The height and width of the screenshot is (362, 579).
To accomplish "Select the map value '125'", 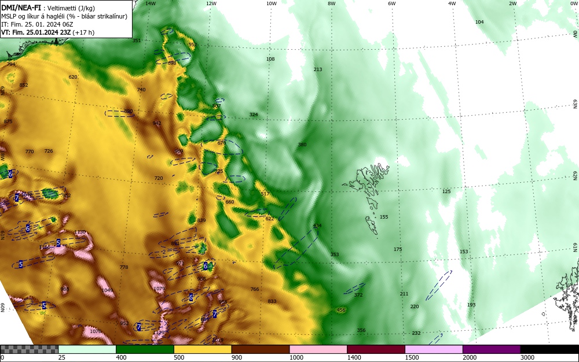I will (x=446, y=191).
